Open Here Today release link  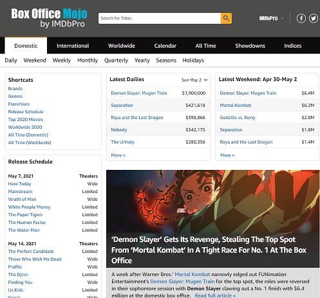pos(20,183)
